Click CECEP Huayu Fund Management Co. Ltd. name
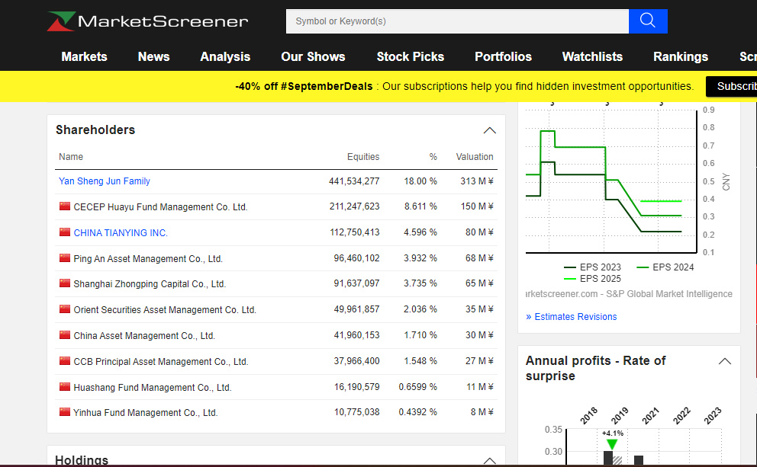The width and height of the screenshot is (757, 467). 160,207
